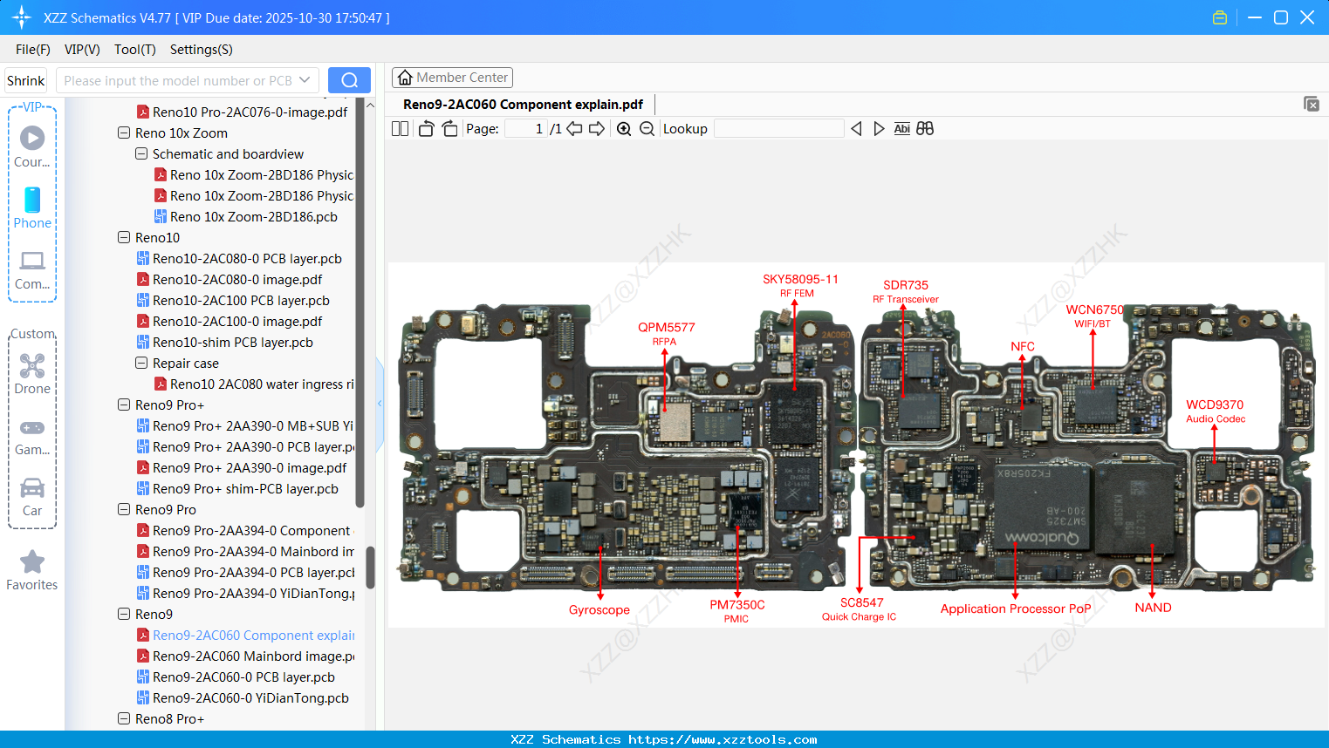Go to the next page arrow
Screen dimensions: 1329x748
pyautogui.click(x=597, y=129)
